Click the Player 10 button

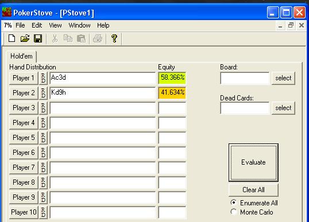coord(24,212)
